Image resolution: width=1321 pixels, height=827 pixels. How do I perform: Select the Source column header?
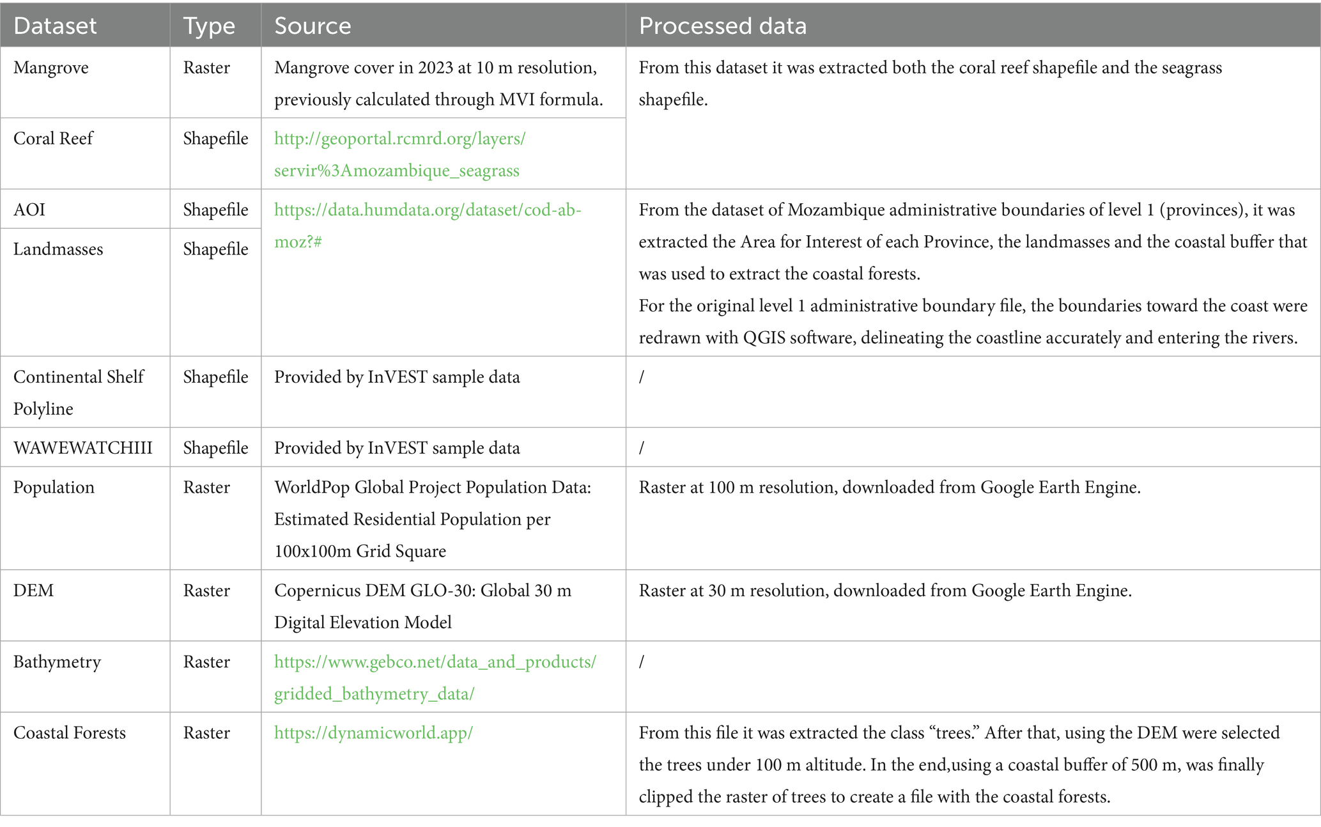(x=313, y=26)
